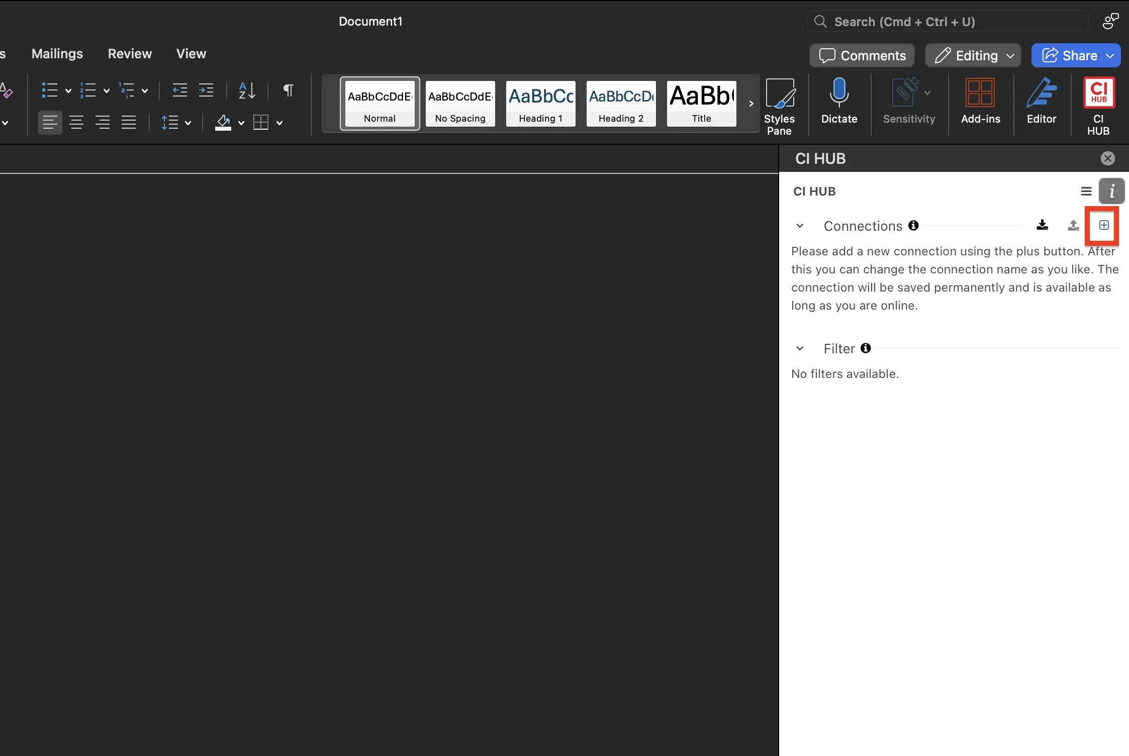Click the clear formatting icon
Image resolution: width=1129 pixels, height=756 pixels.
(6, 90)
